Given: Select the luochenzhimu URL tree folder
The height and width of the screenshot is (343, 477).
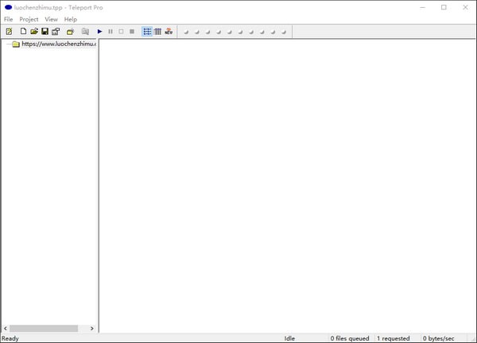Looking at the screenshot, I should (x=57, y=44).
